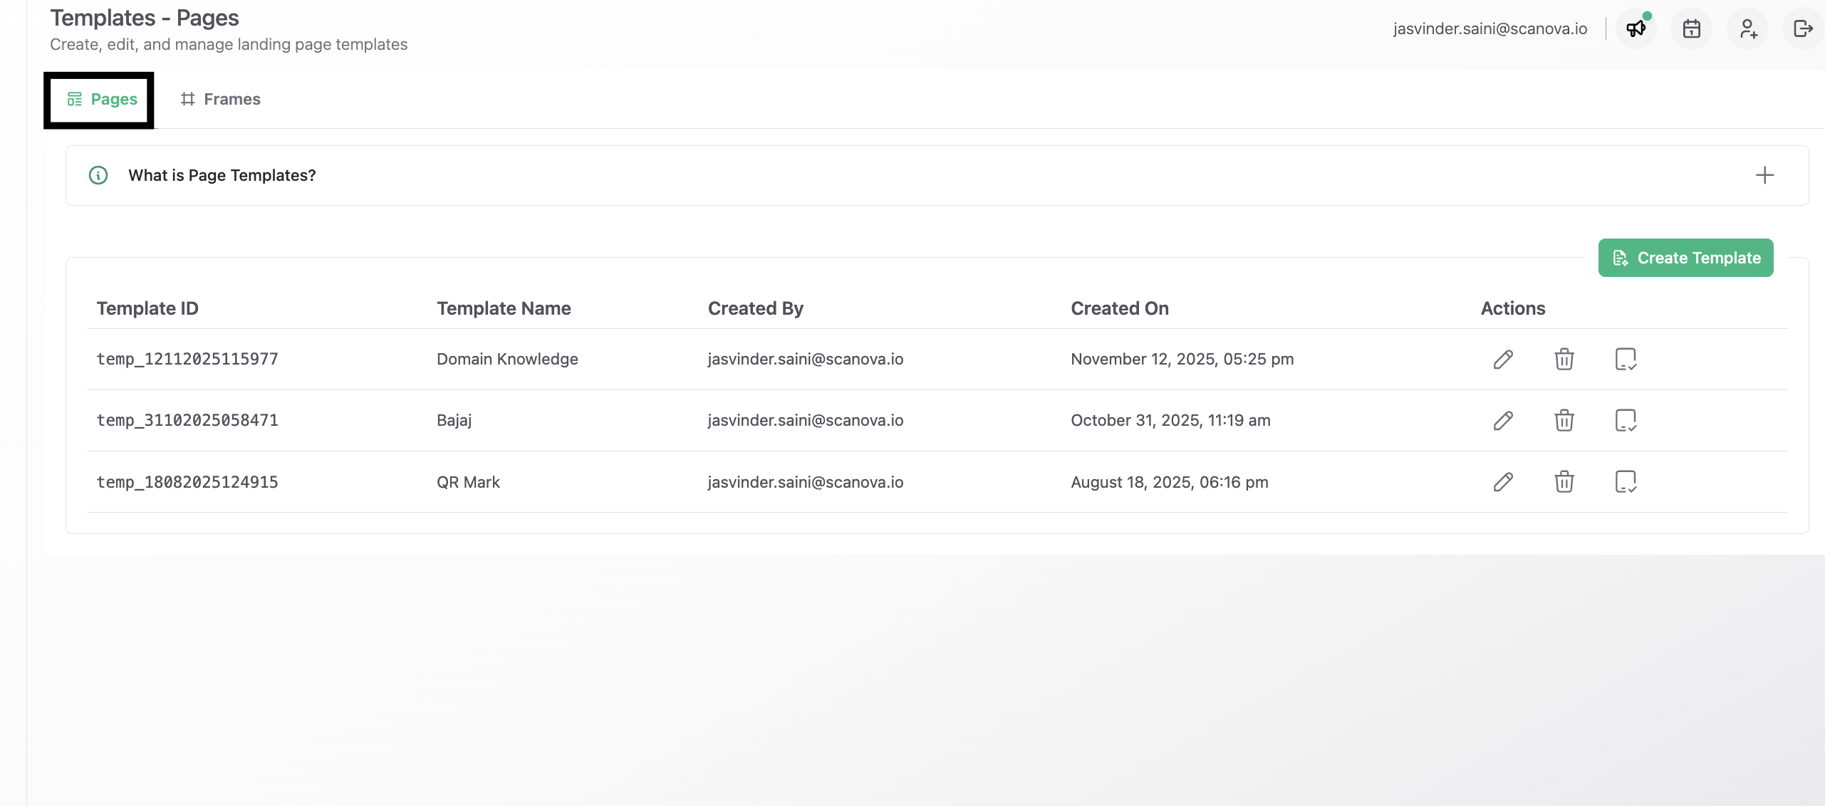Click the Created On column header
The height and width of the screenshot is (806, 1825).
1120,308
